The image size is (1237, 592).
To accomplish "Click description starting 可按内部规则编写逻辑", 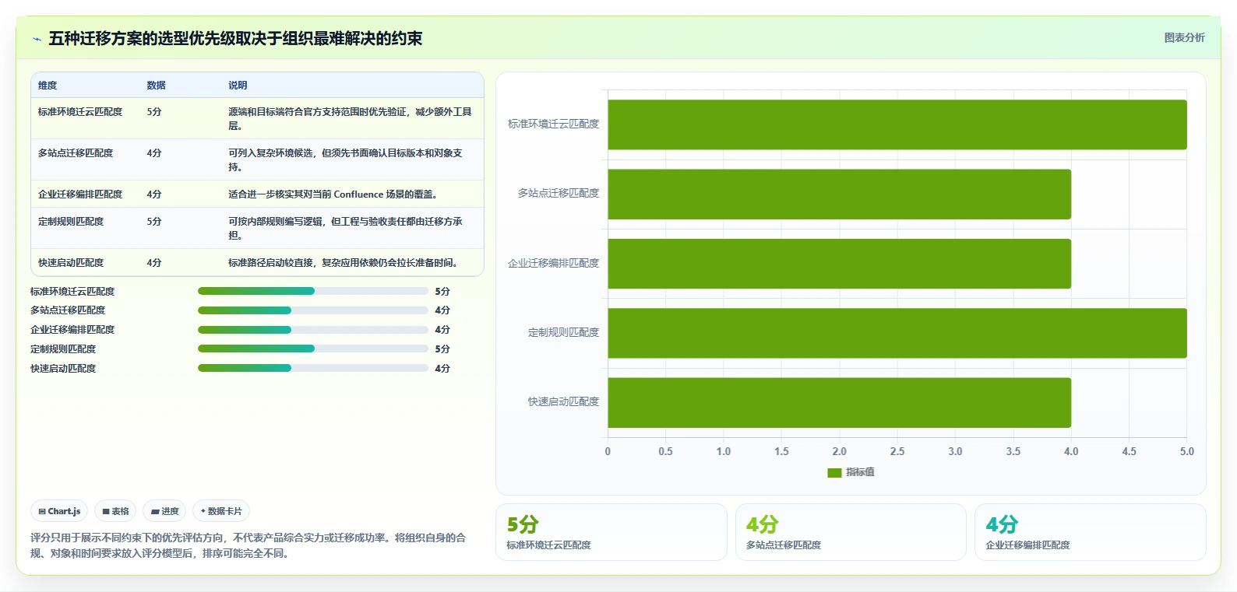I will [346, 229].
